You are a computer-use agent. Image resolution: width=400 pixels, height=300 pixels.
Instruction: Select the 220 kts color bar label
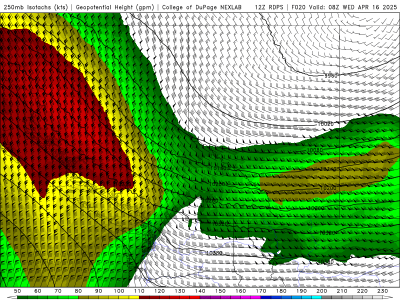(362, 291)
